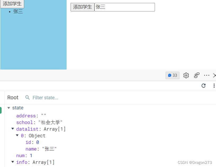Click the magnifier icon beside Filter state

[27, 97]
